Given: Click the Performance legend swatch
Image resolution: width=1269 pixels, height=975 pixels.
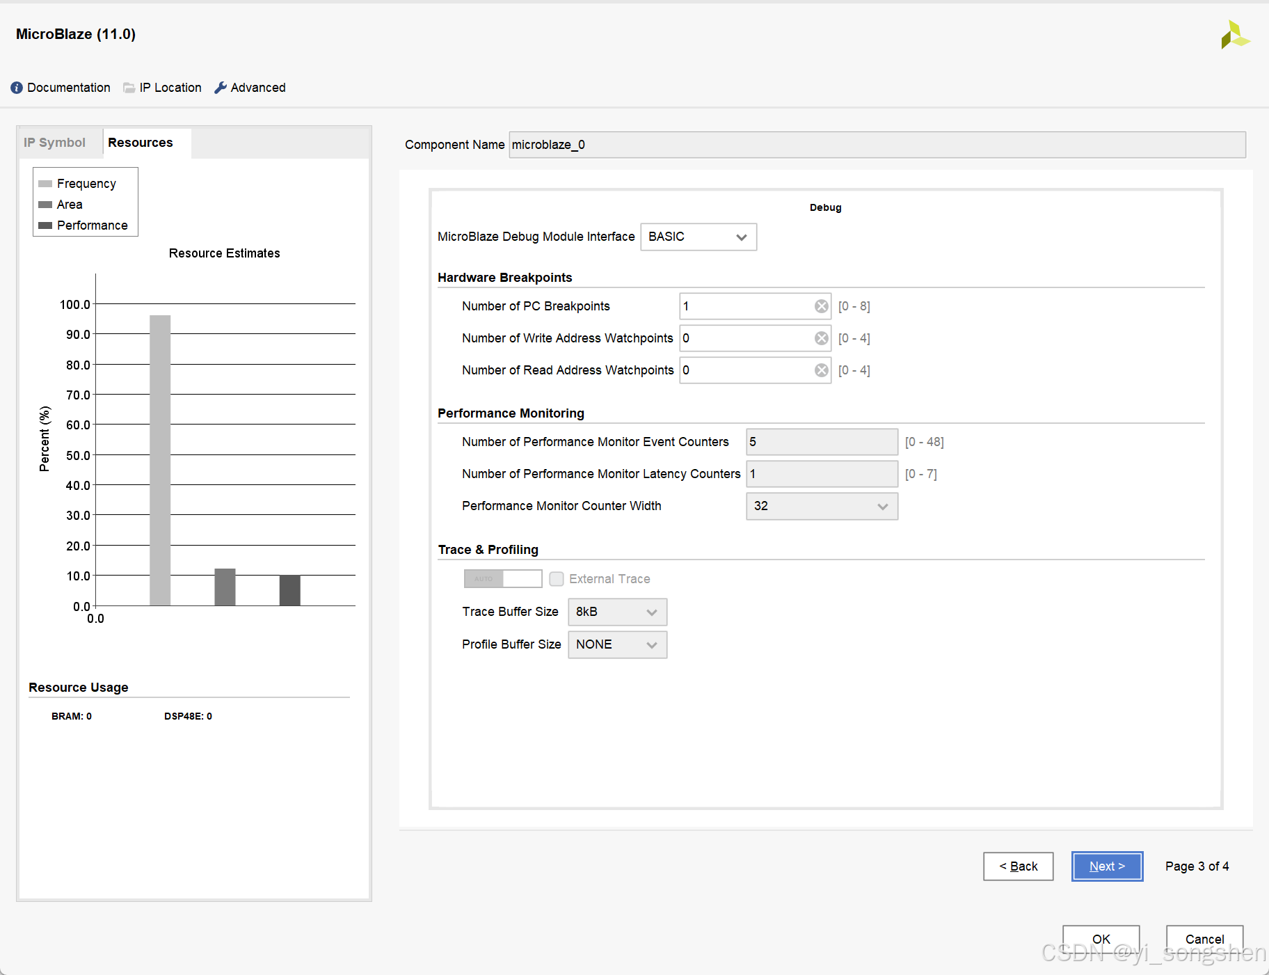Looking at the screenshot, I should pos(46,225).
